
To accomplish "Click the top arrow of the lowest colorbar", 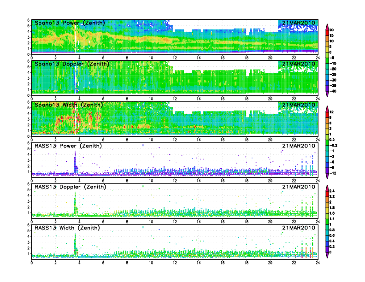I will point(327,188).
